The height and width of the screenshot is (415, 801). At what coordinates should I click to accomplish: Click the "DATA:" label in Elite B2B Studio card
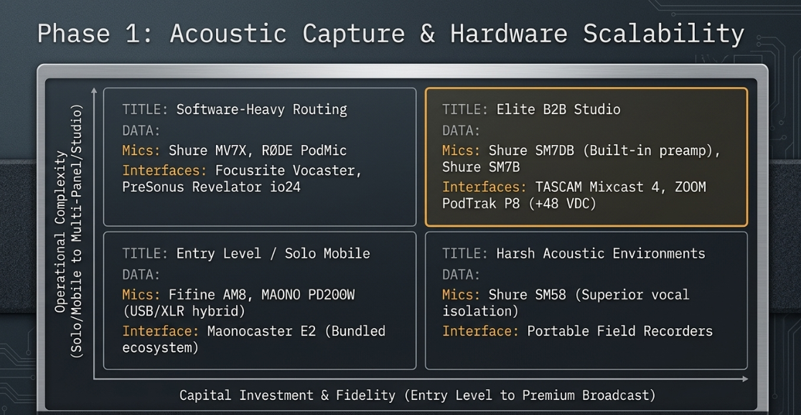pos(462,131)
